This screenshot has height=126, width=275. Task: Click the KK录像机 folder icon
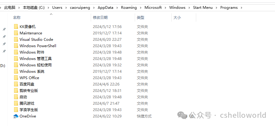pyautogui.click(x=16, y=27)
